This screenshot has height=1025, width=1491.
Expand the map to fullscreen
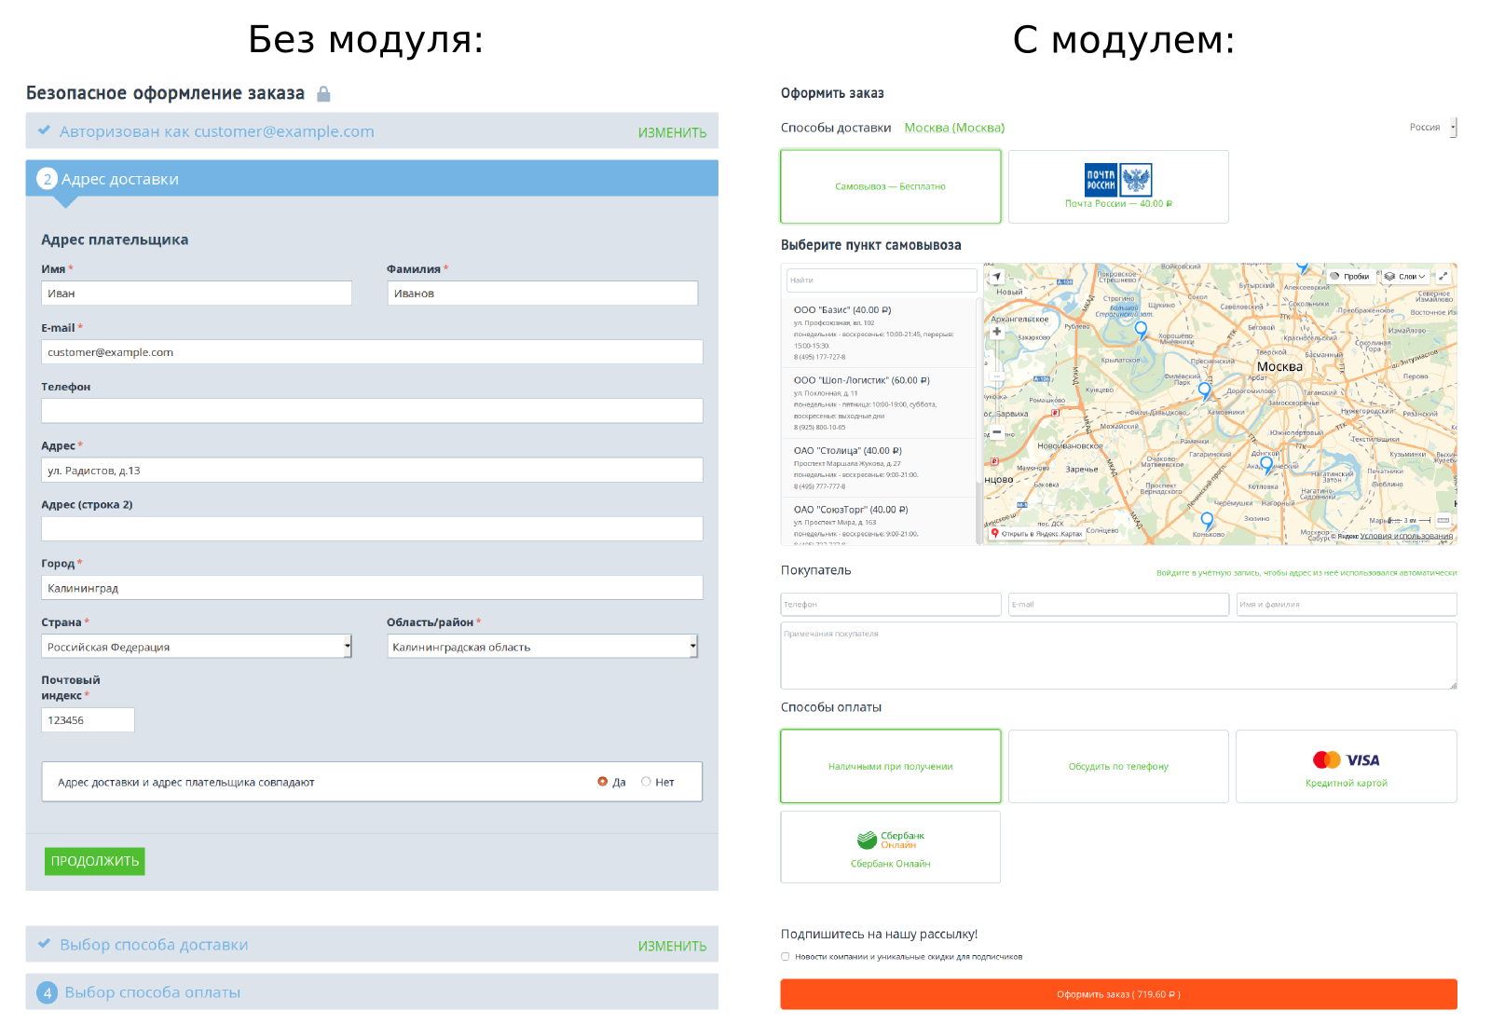coord(1443,277)
